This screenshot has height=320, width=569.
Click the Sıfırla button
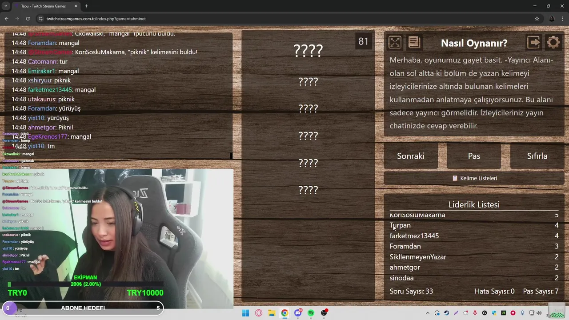537,156
